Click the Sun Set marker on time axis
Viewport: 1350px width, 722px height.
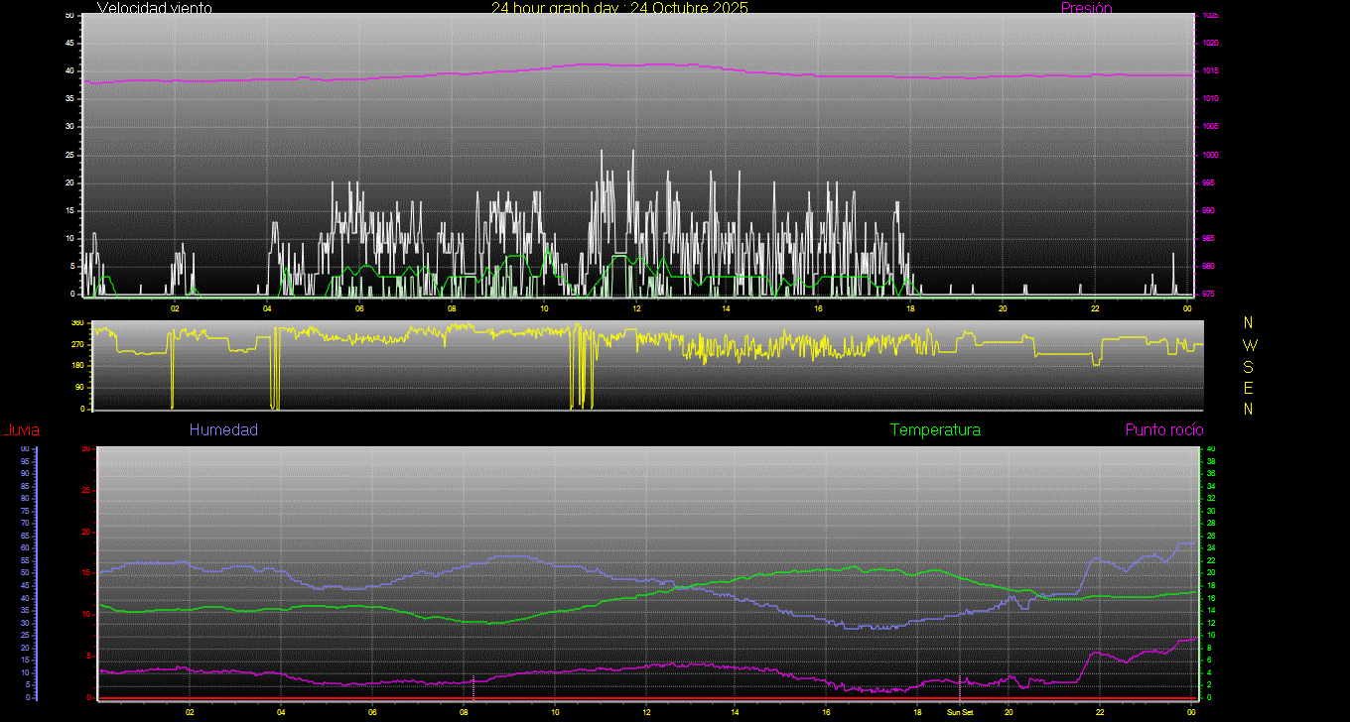(x=959, y=712)
